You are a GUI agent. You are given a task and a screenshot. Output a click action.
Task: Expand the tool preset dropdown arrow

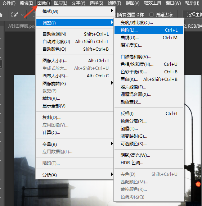click(x=22, y=15)
